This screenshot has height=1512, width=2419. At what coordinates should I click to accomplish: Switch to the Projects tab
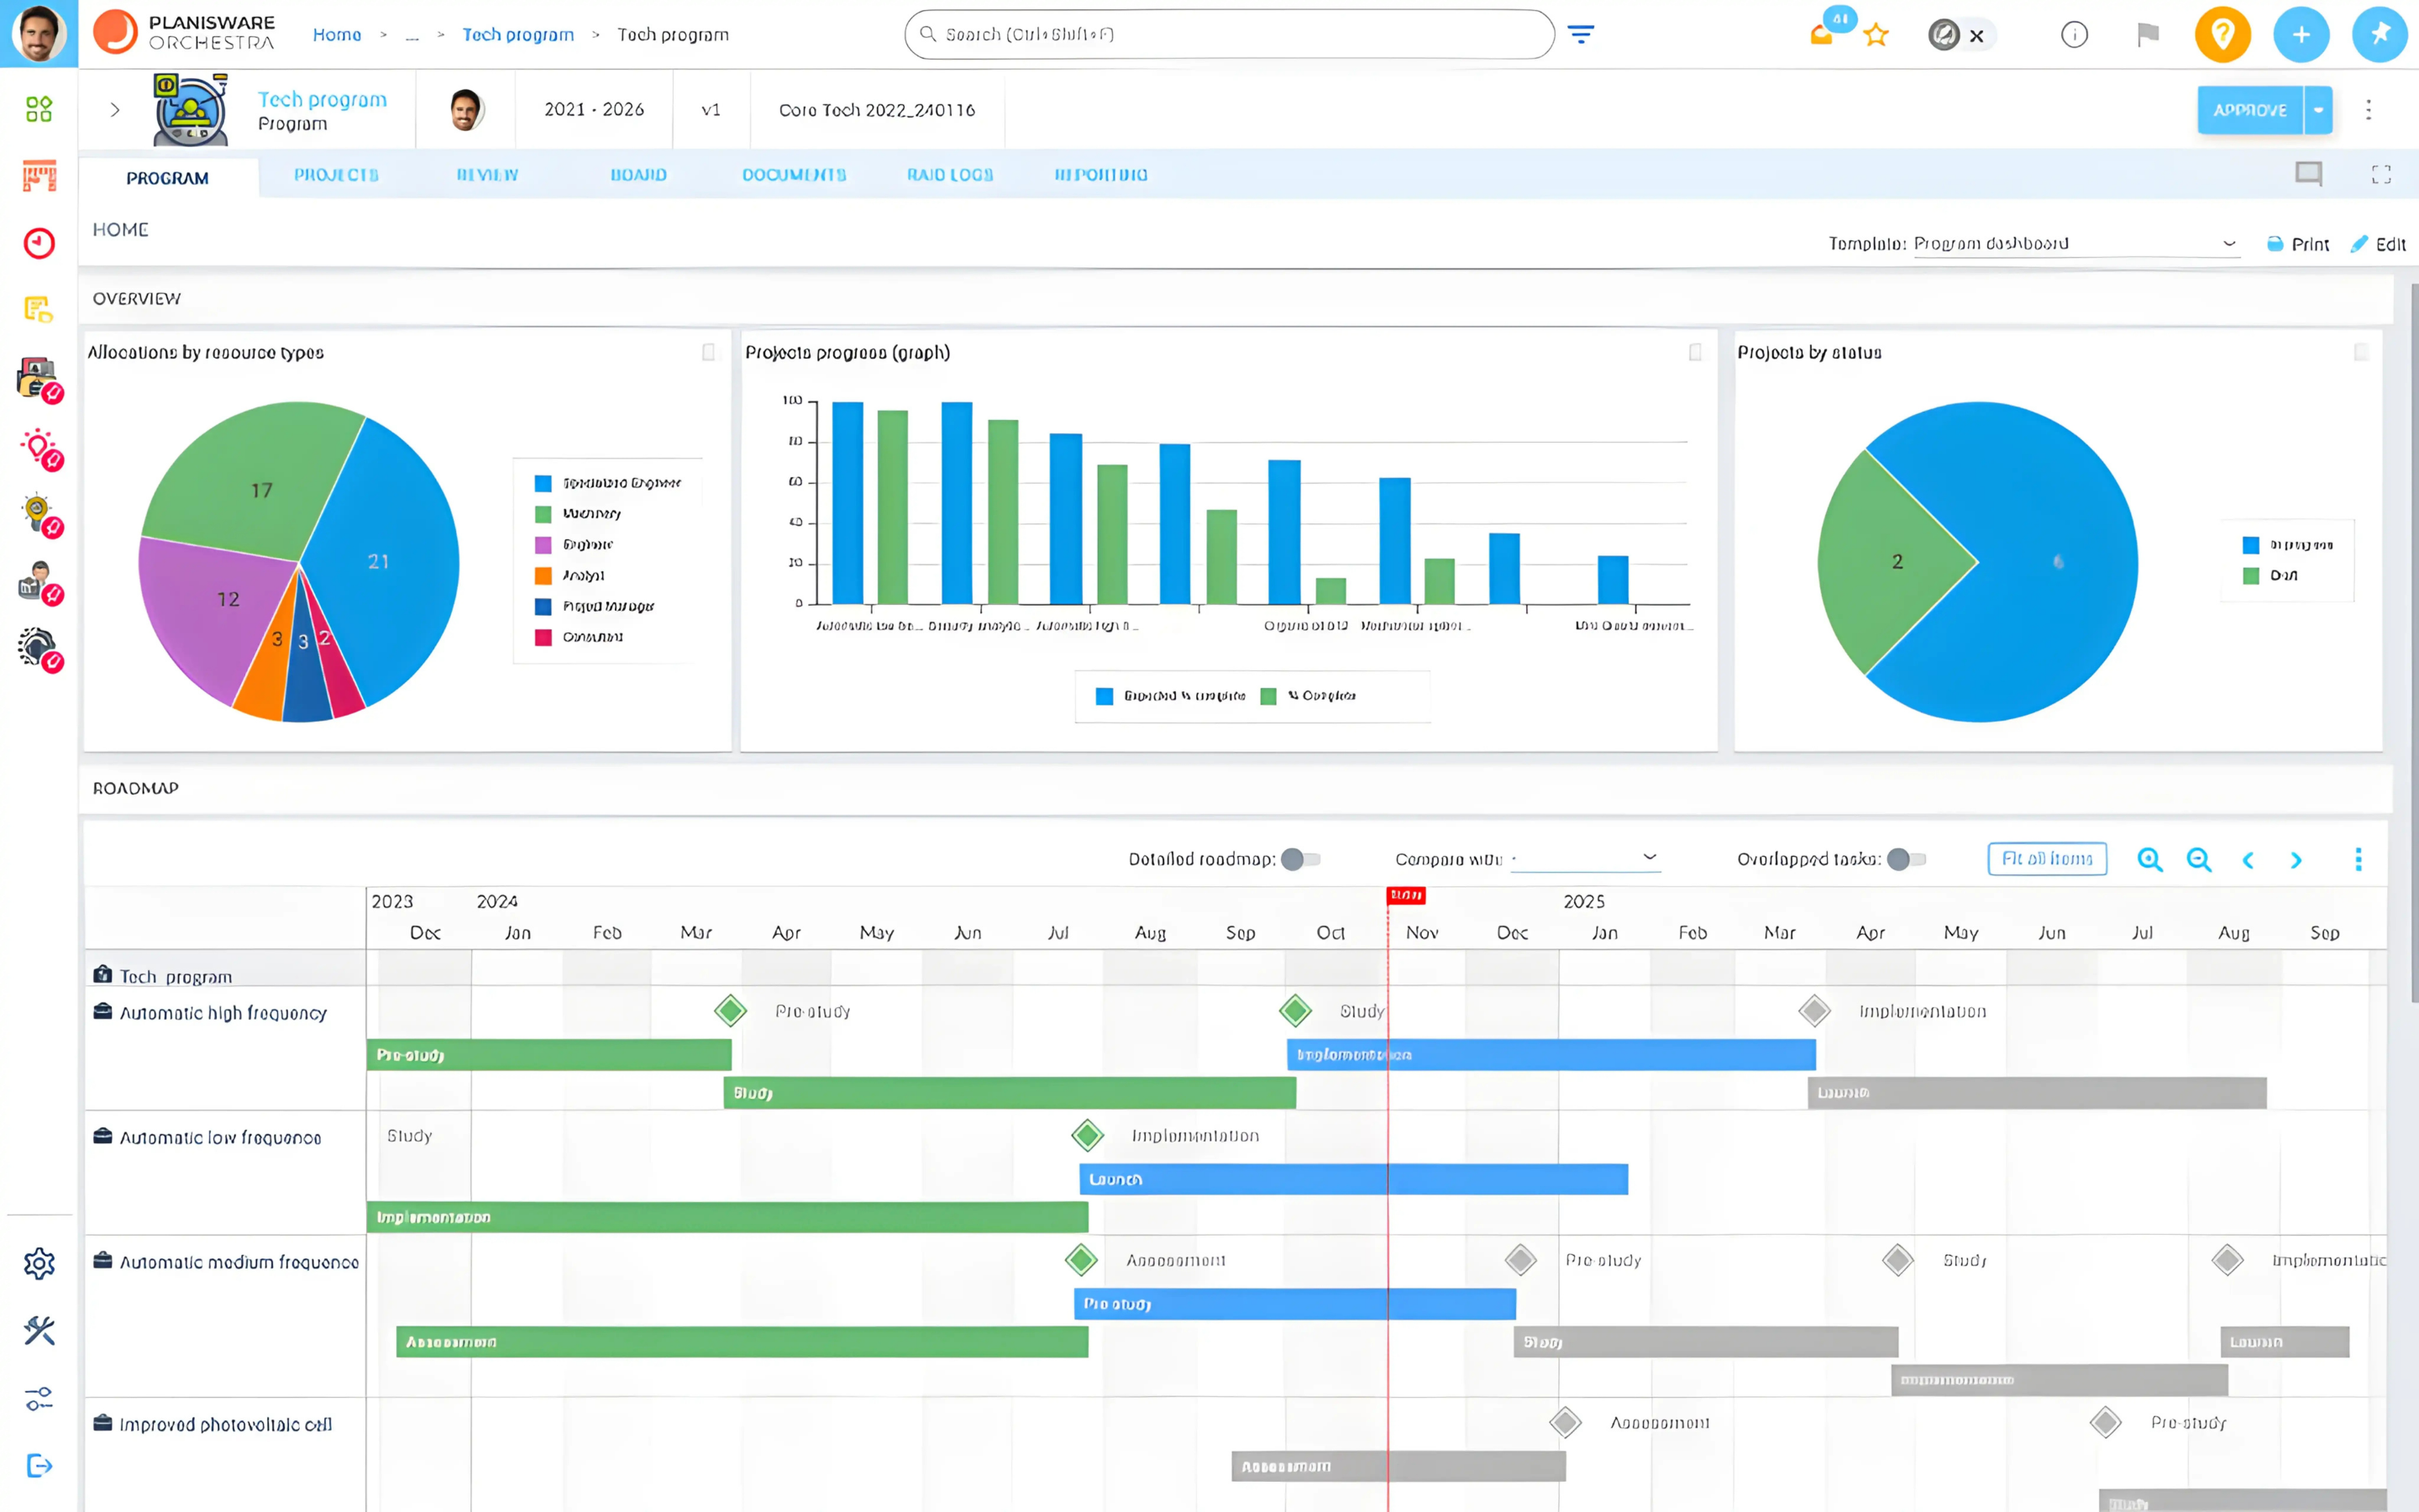click(x=336, y=175)
